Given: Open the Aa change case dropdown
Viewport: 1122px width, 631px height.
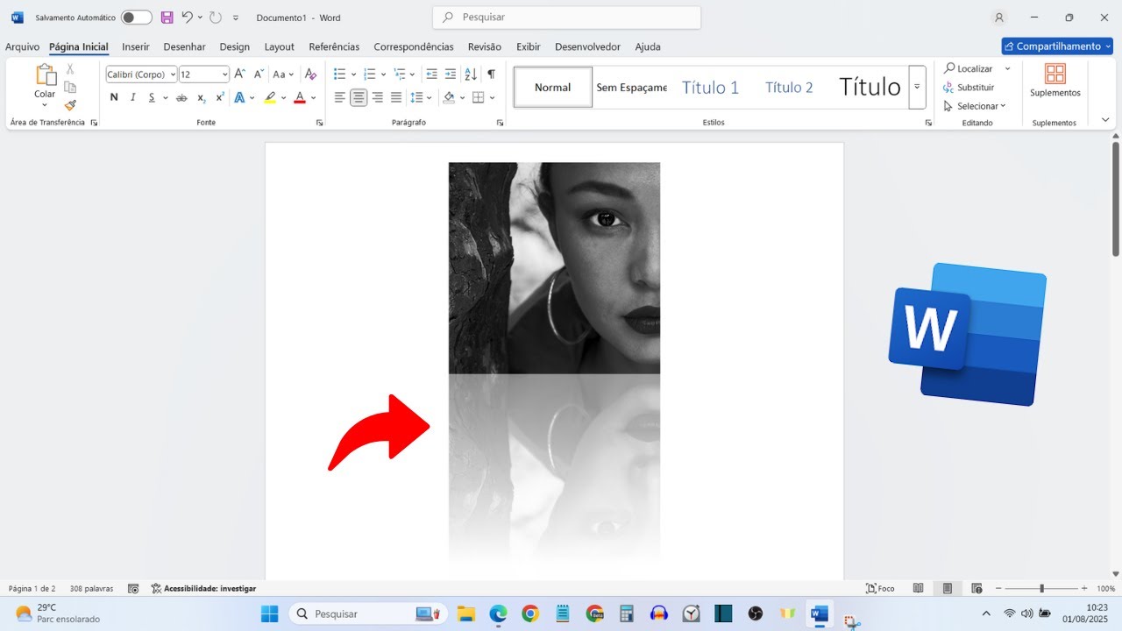Looking at the screenshot, I should coord(283,74).
